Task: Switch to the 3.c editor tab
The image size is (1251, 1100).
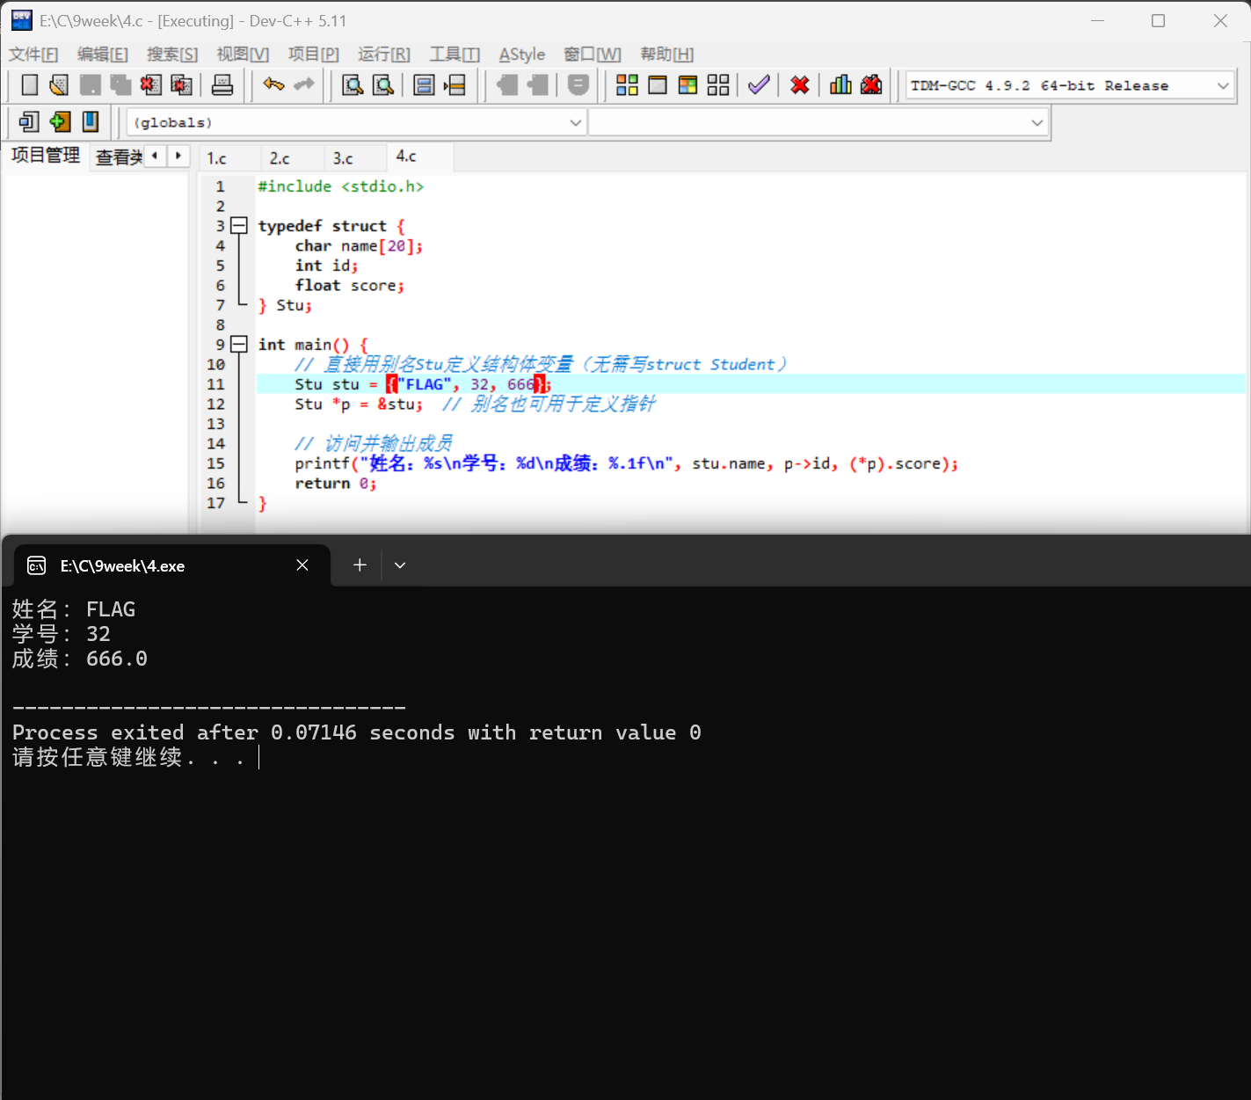Action: (343, 158)
